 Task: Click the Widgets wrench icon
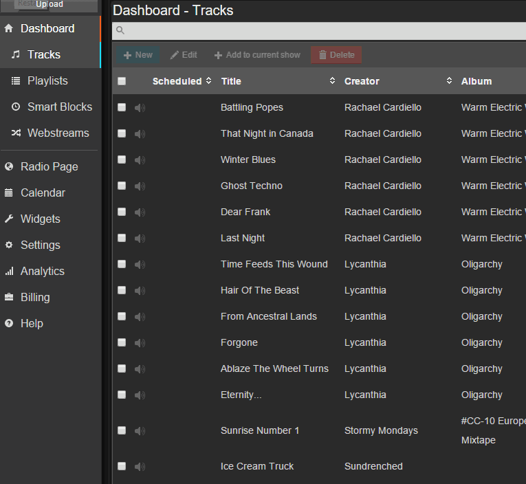tap(9, 219)
